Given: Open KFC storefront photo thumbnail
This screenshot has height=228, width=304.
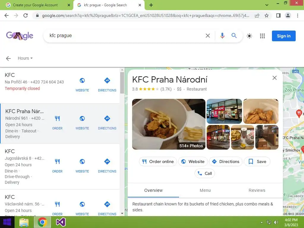Looking at the screenshot, I should click(x=224, y=111).
